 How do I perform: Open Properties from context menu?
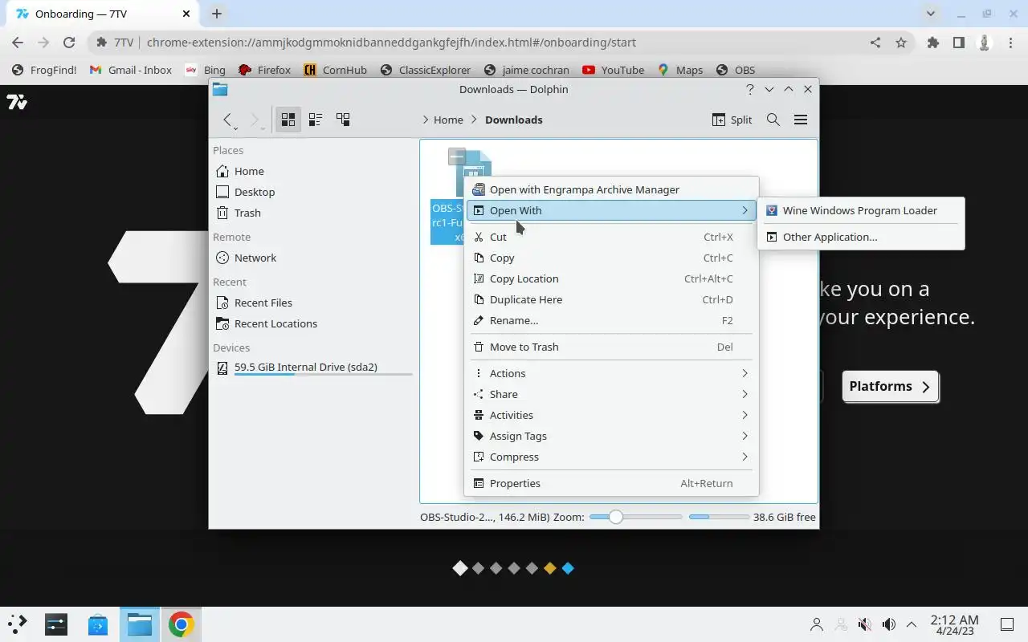pos(612,483)
